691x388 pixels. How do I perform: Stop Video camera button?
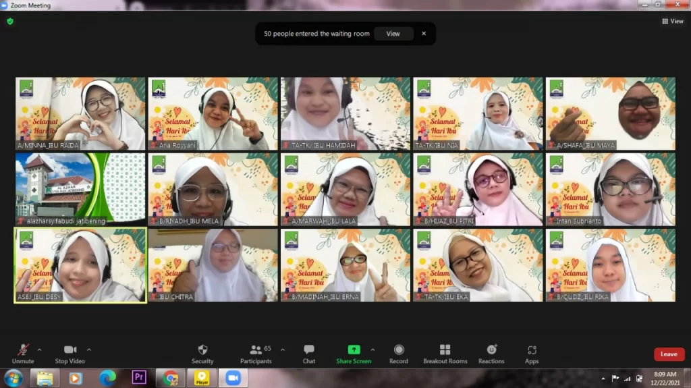[70, 354]
